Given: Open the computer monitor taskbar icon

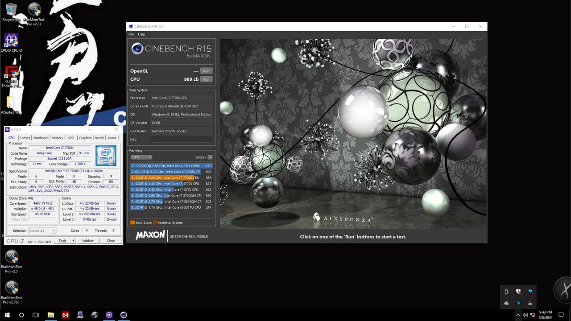Looking at the screenshot, I should pos(80,315).
